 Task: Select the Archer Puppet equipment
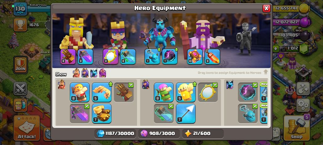click(164, 92)
